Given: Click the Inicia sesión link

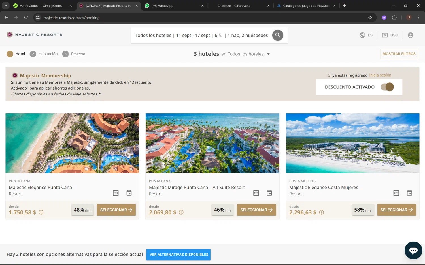Looking at the screenshot, I should tap(380, 75).
